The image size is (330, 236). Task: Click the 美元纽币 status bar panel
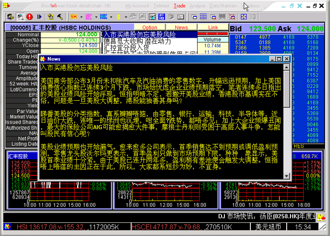click(268, 227)
